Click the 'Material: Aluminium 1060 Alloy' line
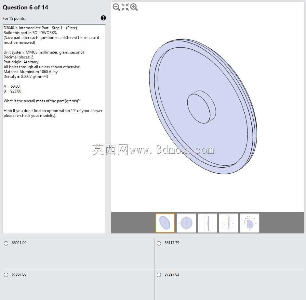The width and height of the screenshot is (306, 300). (x=31, y=72)
